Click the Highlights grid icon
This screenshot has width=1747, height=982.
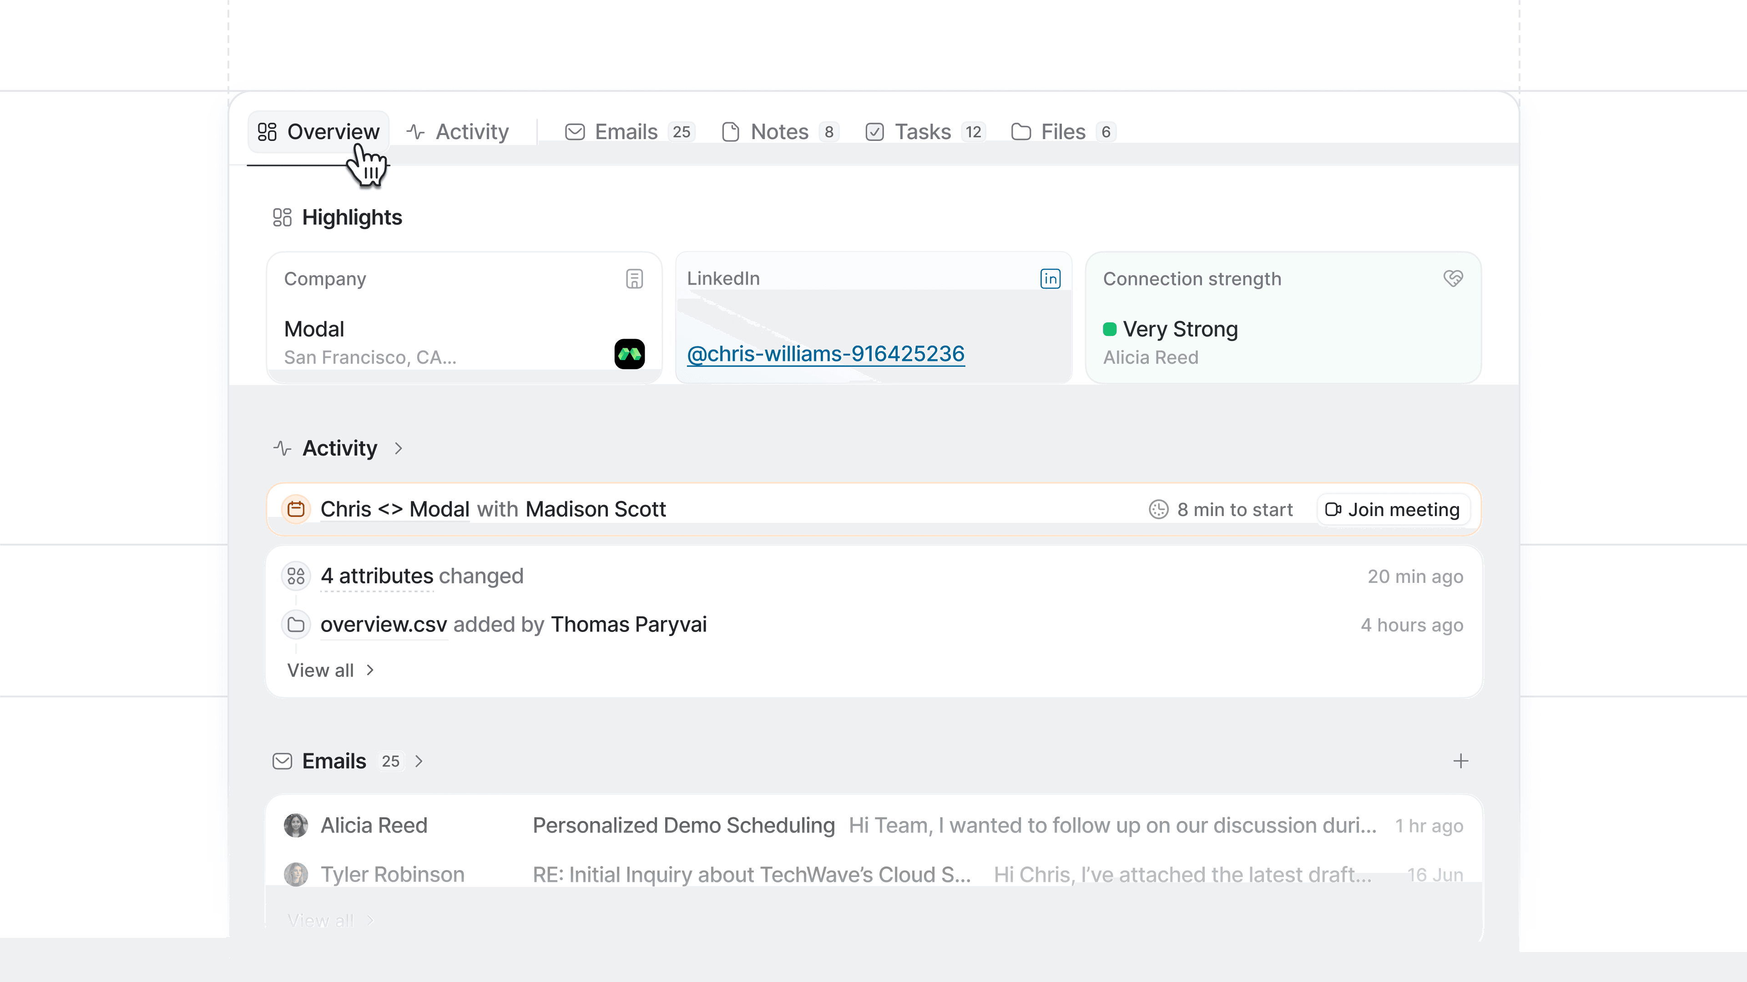[282, 218]
